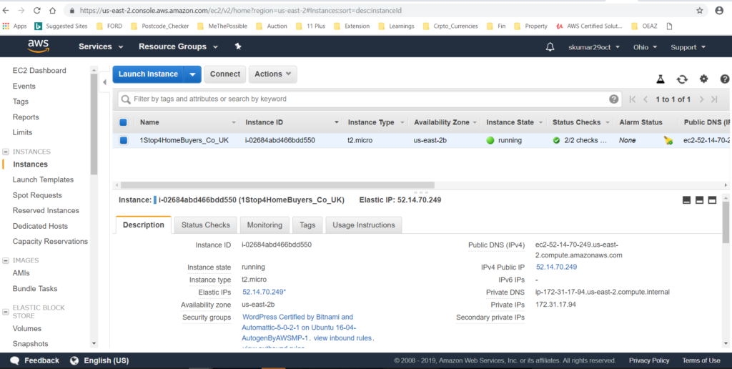Open the pin shortcuts icon in navbar
Viewport: 732px width, 369px height.
tap(238, 46)
